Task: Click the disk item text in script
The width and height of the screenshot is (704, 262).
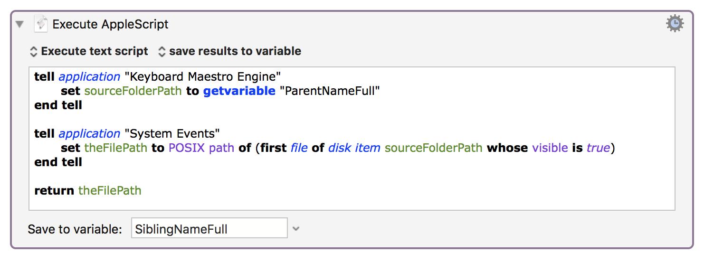Action: click(x=354, y=148)
